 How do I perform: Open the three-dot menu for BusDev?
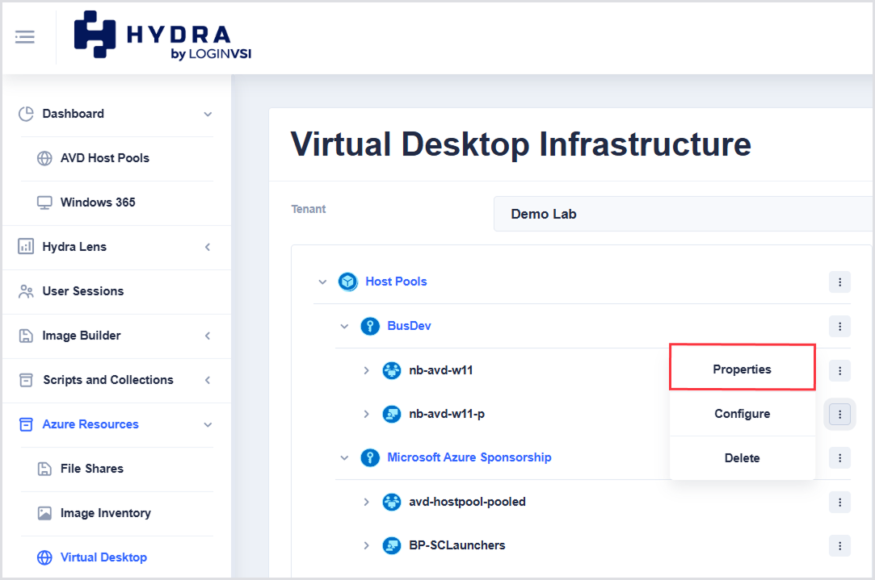pyautogui.click(x=839, y=327)
